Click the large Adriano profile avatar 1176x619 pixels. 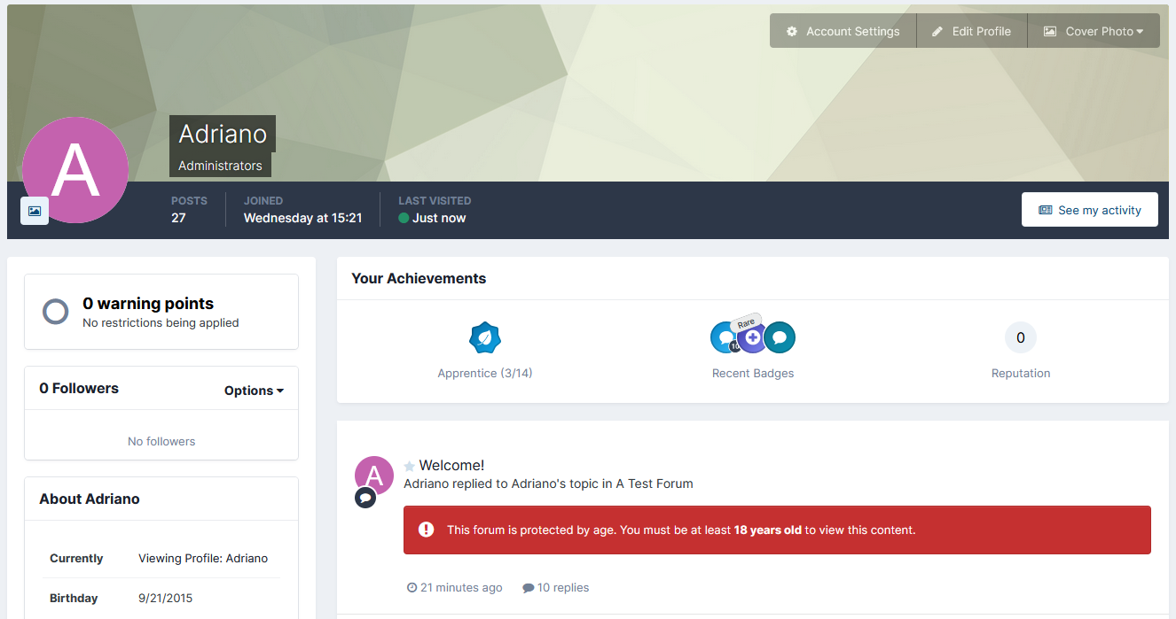tap(75, 170)
